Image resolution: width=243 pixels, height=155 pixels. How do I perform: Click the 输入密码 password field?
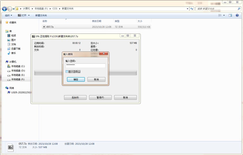coord(85,65)
